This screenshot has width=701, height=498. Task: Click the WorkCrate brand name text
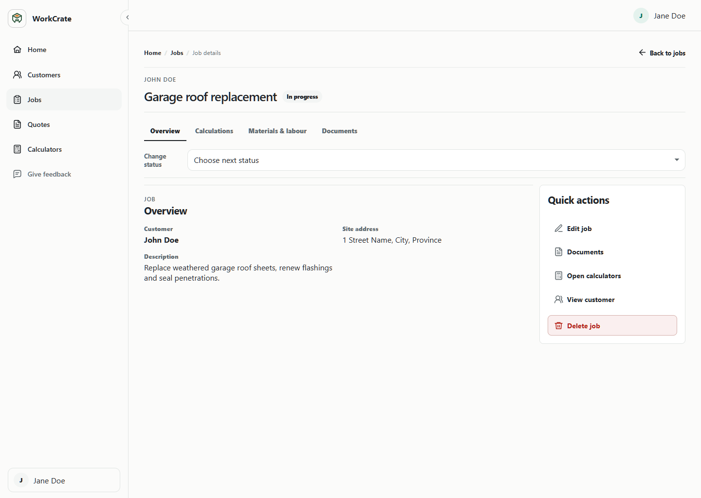click(52, 18)
